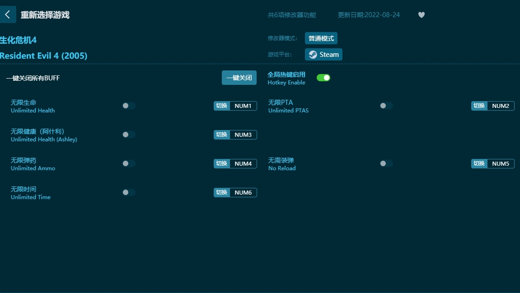
Task: Click the 共6项修改器功能 text
Action: coord(292,15)
